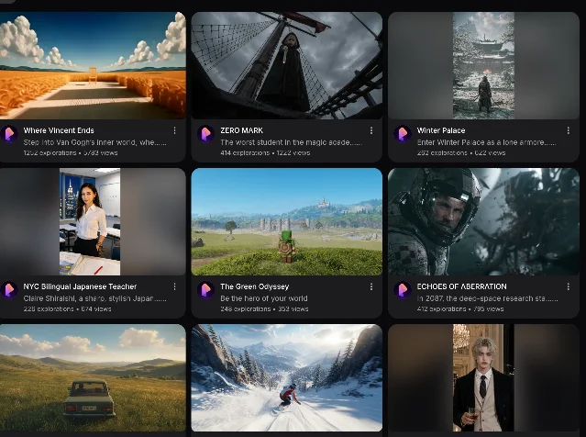
Task: Click the creator avatar beside Where Vincent Ends
Action: pos(9,134)
